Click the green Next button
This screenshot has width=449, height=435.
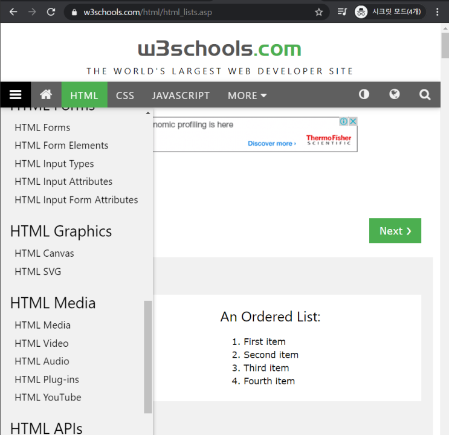(x=395, y=231)
